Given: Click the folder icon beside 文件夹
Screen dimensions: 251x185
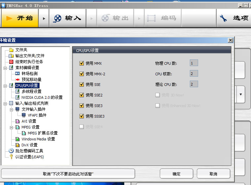Looking at the screenshot, I should click(11, 50).
